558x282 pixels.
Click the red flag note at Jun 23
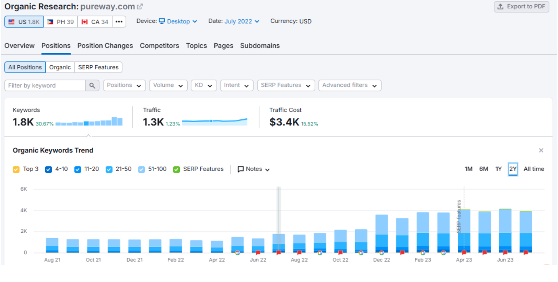(x=505, y=253)
